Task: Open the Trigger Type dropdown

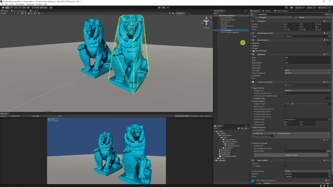Action: tap(308, 90)
